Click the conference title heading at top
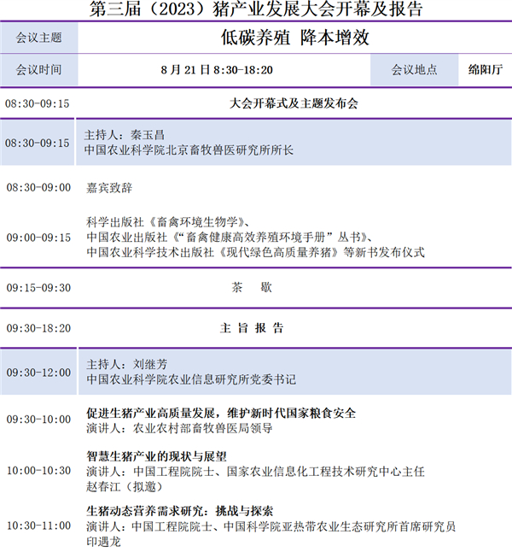Screen dimensions: 512x552 pos(256,9)
